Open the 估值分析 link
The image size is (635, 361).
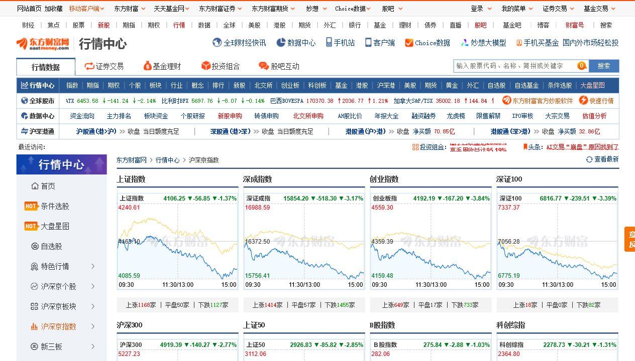(594, 116)
